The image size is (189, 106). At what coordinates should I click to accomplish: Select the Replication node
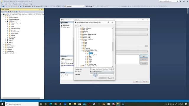[x=10, y=48]
